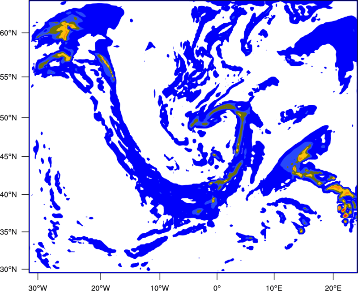Click the 30°N latitude label
The width and height of the screenshot is (358, 291).
click(9, 270)
